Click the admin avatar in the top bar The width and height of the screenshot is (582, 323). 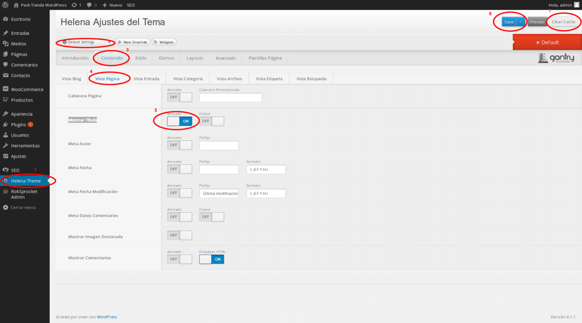[x=576, y=5]
